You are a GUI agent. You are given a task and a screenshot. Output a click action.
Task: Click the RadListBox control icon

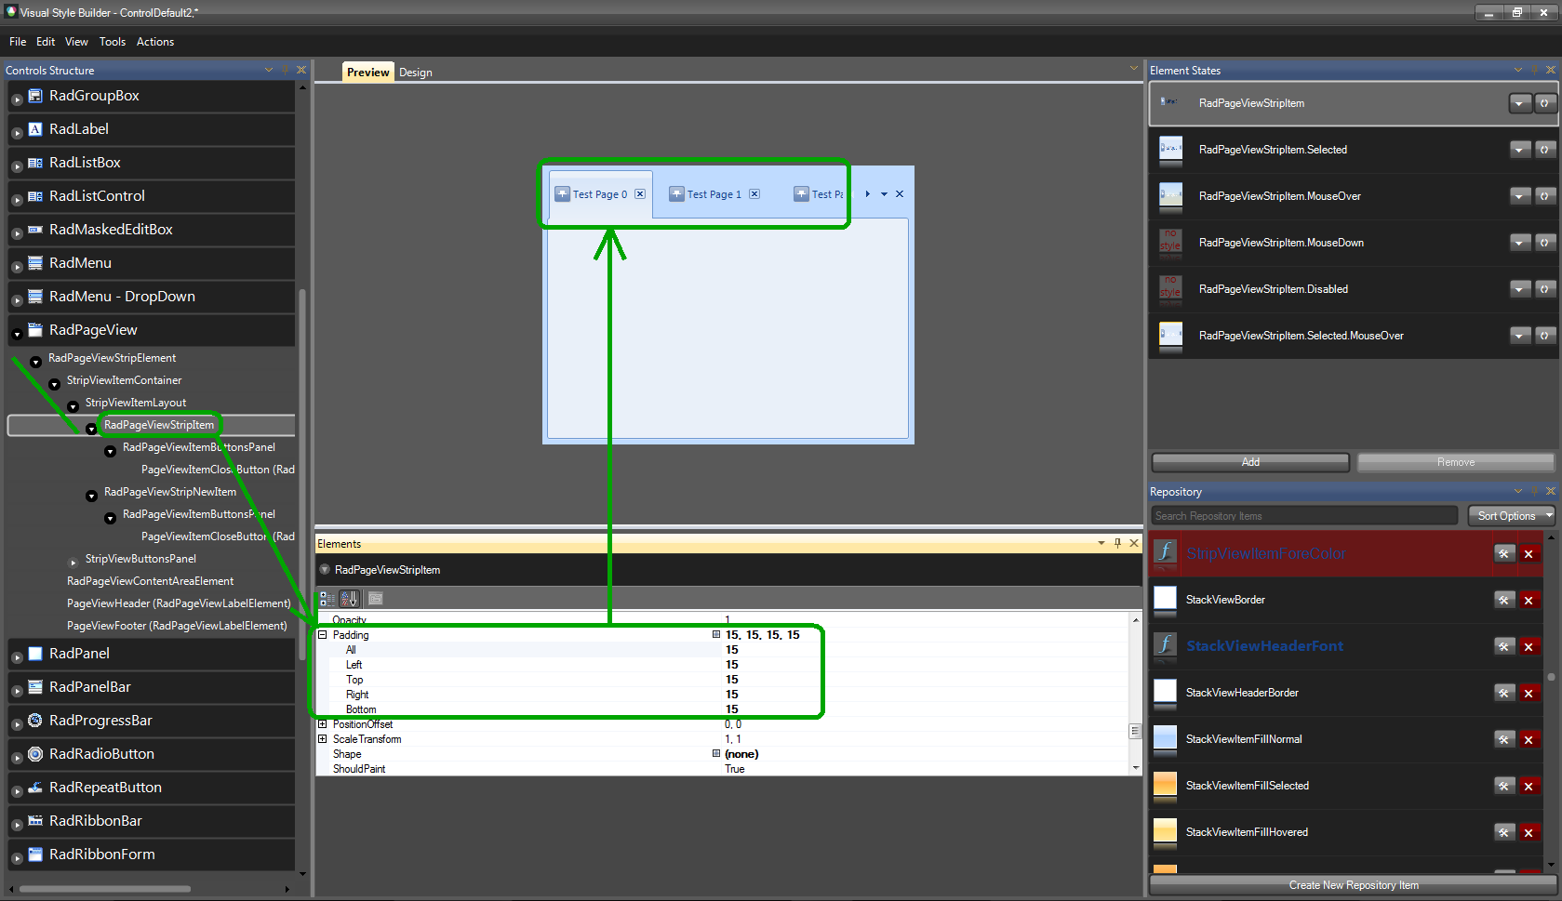click(x=35, y=163)
